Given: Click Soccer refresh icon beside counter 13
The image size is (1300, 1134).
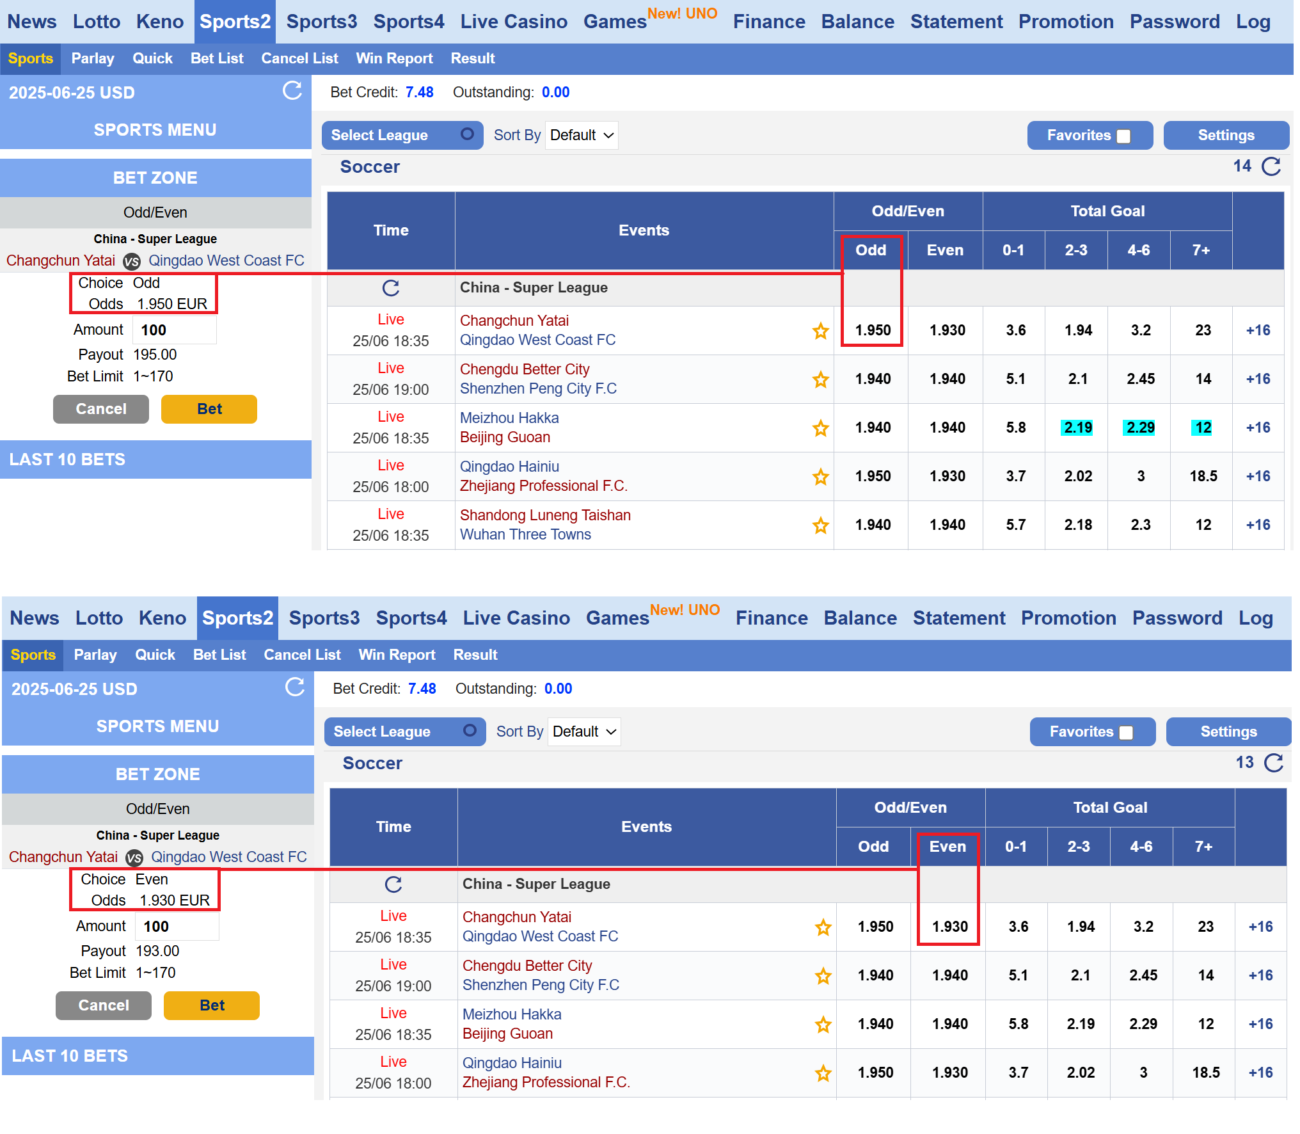Looking at the screenshot, I should coord(1274,763).
